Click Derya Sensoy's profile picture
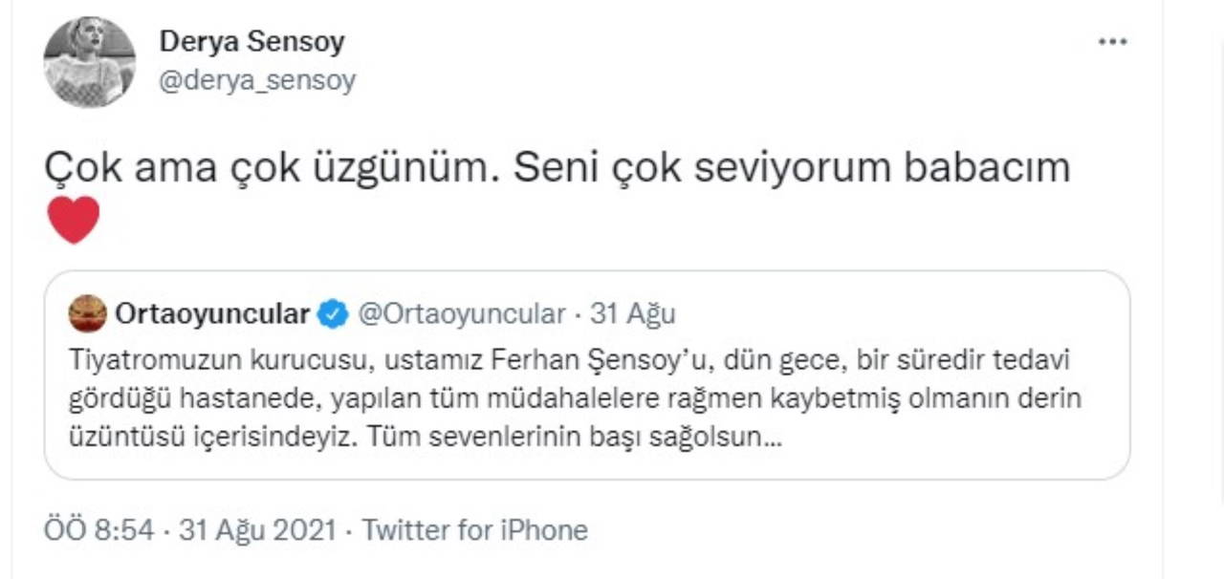Image resolution: width=1224 pixels, height=579 pixels. tap(89, 62)
